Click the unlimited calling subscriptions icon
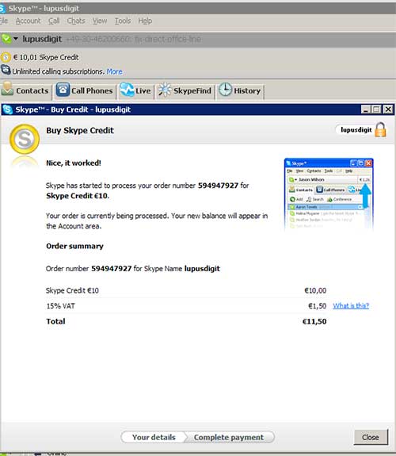 pos(6,70)
